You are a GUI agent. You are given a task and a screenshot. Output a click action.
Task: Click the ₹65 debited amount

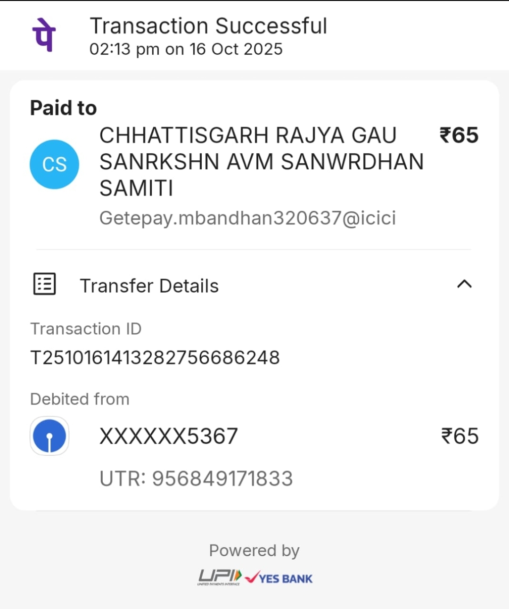click(460, 436)
